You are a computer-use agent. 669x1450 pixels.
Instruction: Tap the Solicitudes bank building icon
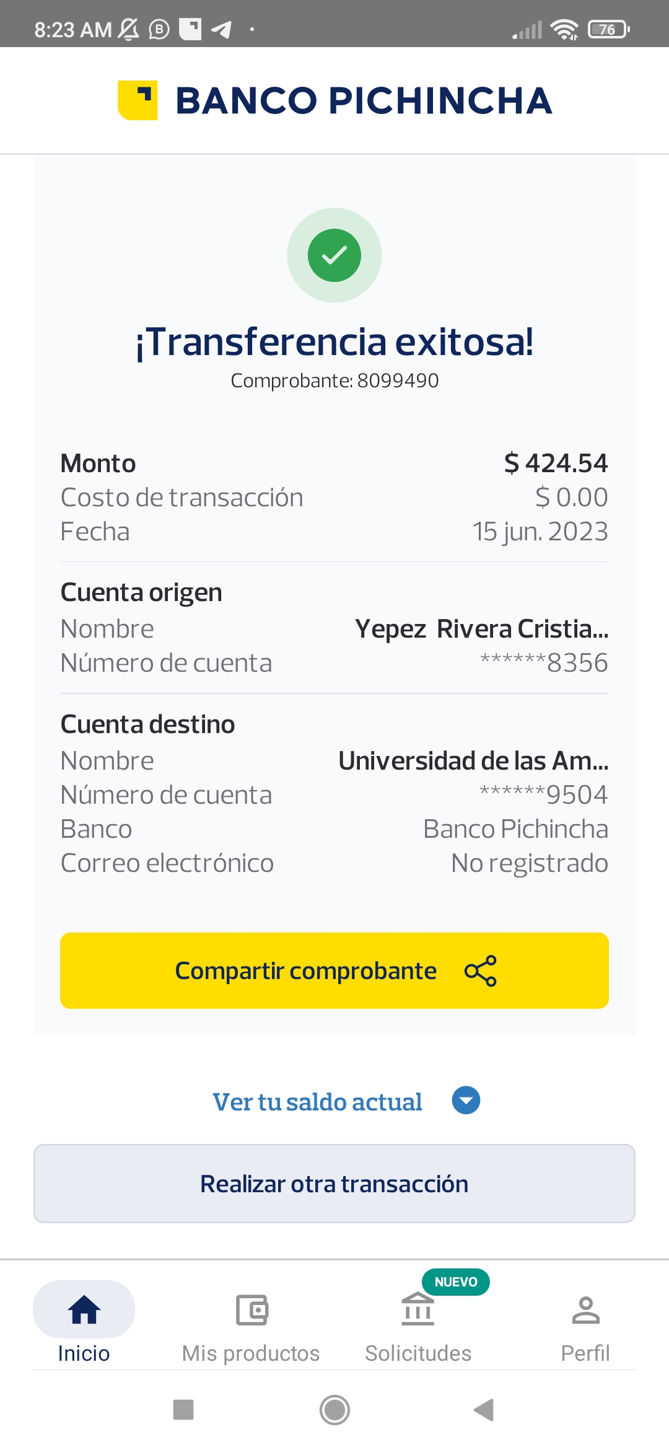(418, 1310)
